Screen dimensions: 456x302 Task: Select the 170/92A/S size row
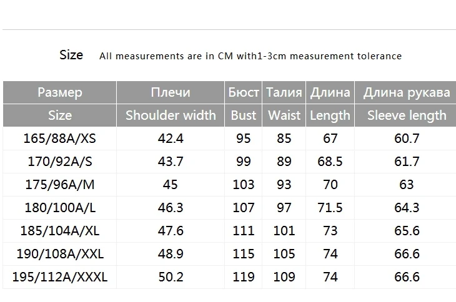click(60, 162)
